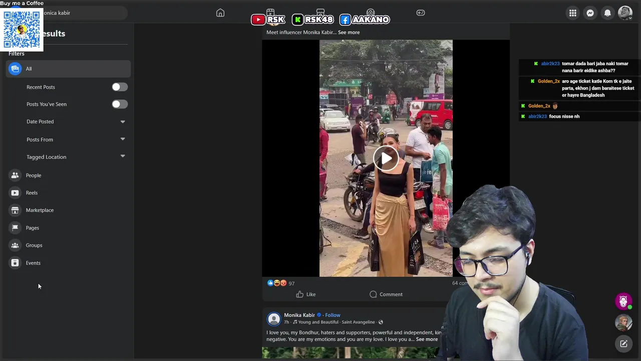This screenshot has height=361, width=641.
Task: Click the Buy me a Coffee QR code
Action: [x=22, y=29]
